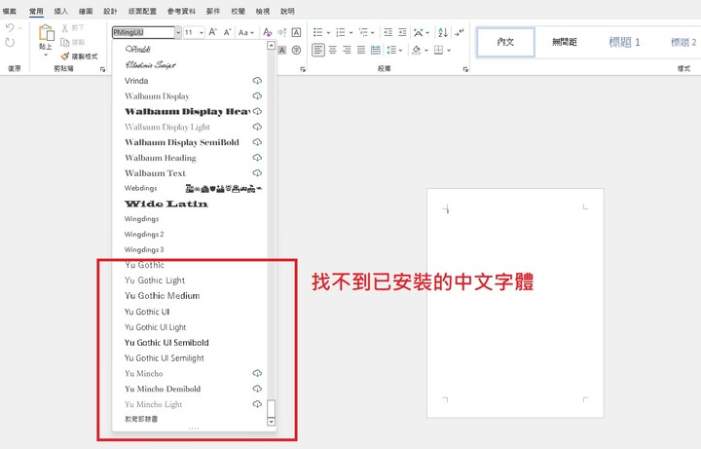The height and width of the screenshot is (449, 701).
Task: Click the Increase Indent icon
Action: pyautogui.click(x=402, y=32)
